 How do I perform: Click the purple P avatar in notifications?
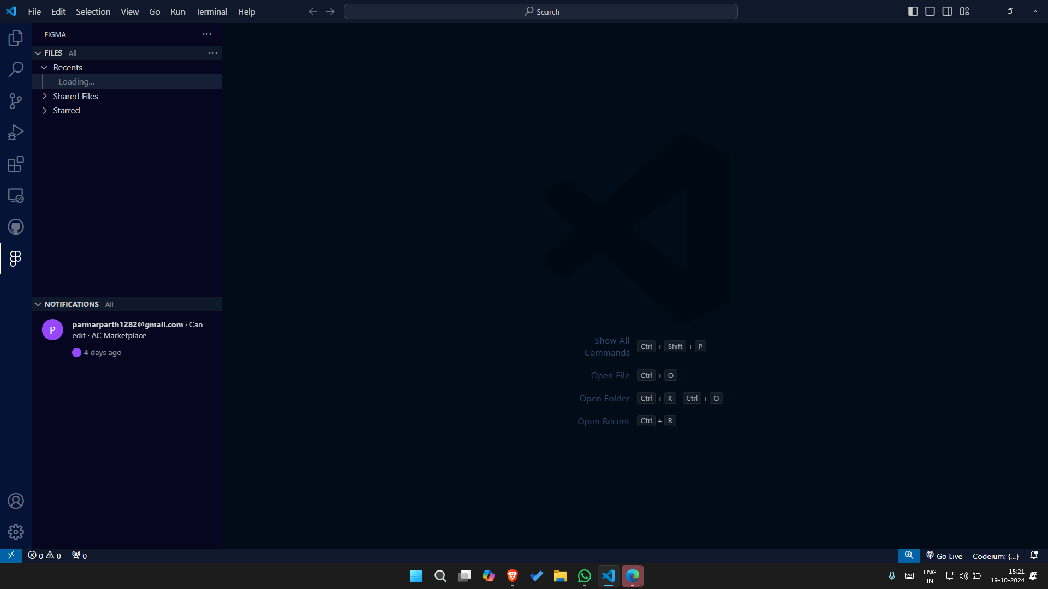(x=52, y=329)
